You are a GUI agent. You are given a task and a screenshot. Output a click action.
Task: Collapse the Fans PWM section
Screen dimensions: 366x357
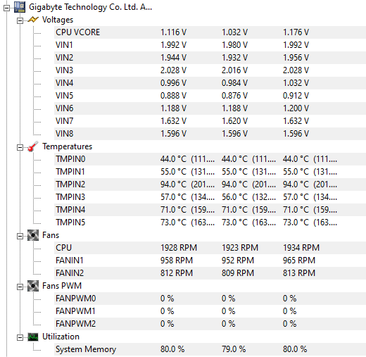[20, 287]
